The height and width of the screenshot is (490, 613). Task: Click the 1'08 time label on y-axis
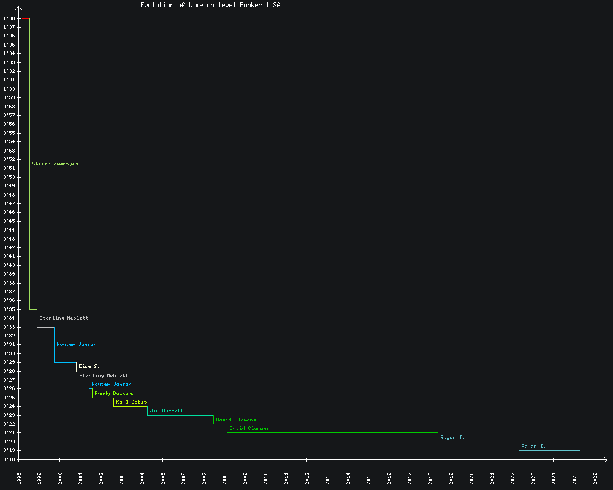point(9,18)
